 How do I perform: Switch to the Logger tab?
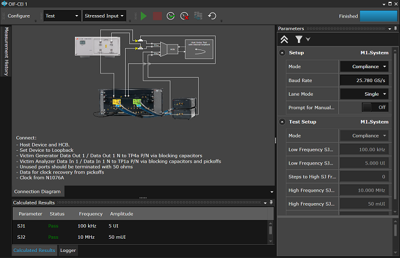coord(68,250)
